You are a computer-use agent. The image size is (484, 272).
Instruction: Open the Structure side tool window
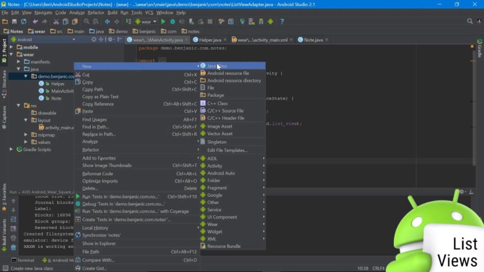(x=4, y=84)
